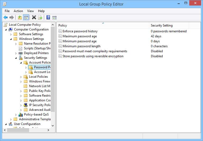
Task: Click the Forward arrow toolbar icon
Action: [12, 18]
